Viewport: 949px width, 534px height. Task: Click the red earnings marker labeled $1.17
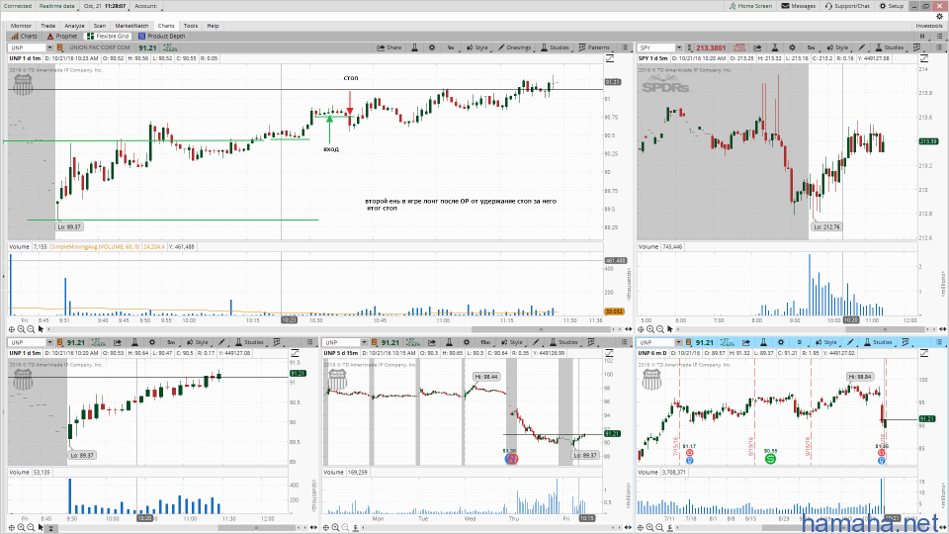click(x=690, y=453)
